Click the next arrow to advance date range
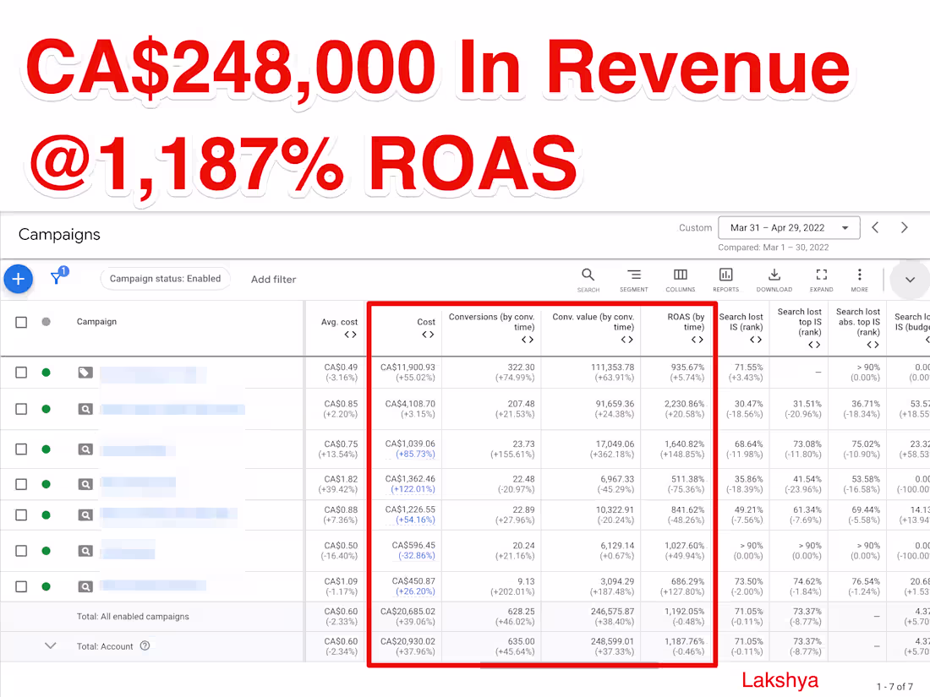930x697 pixels. point(904,226)
